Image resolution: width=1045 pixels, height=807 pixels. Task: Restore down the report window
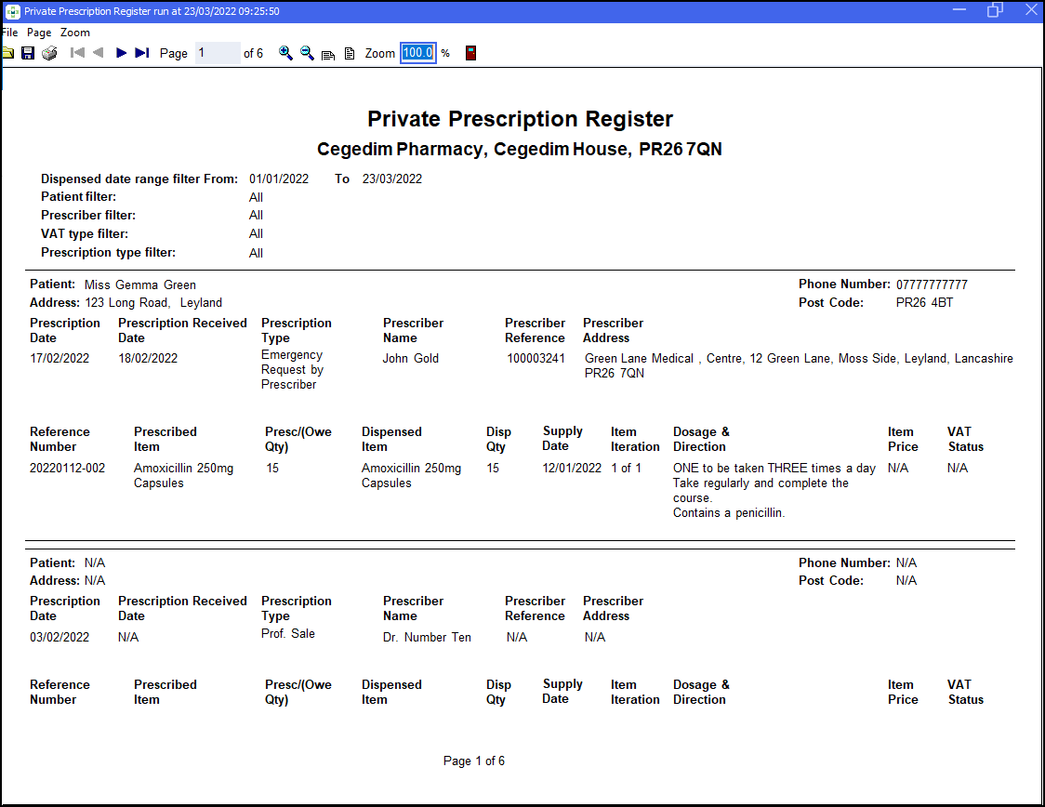pos(995,10)
